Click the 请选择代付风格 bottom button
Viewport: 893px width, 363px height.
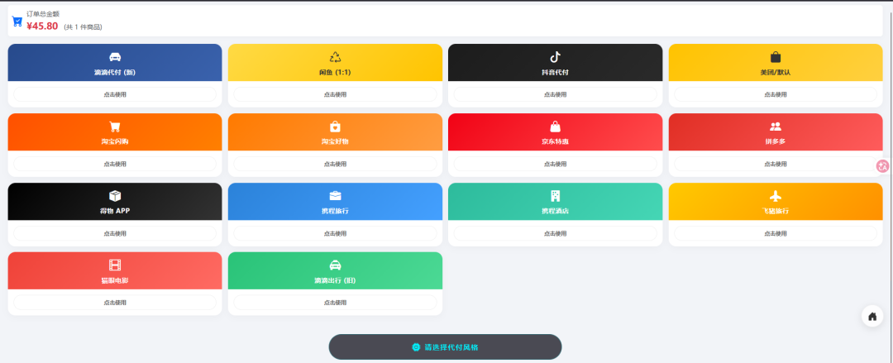click(446, 347)
